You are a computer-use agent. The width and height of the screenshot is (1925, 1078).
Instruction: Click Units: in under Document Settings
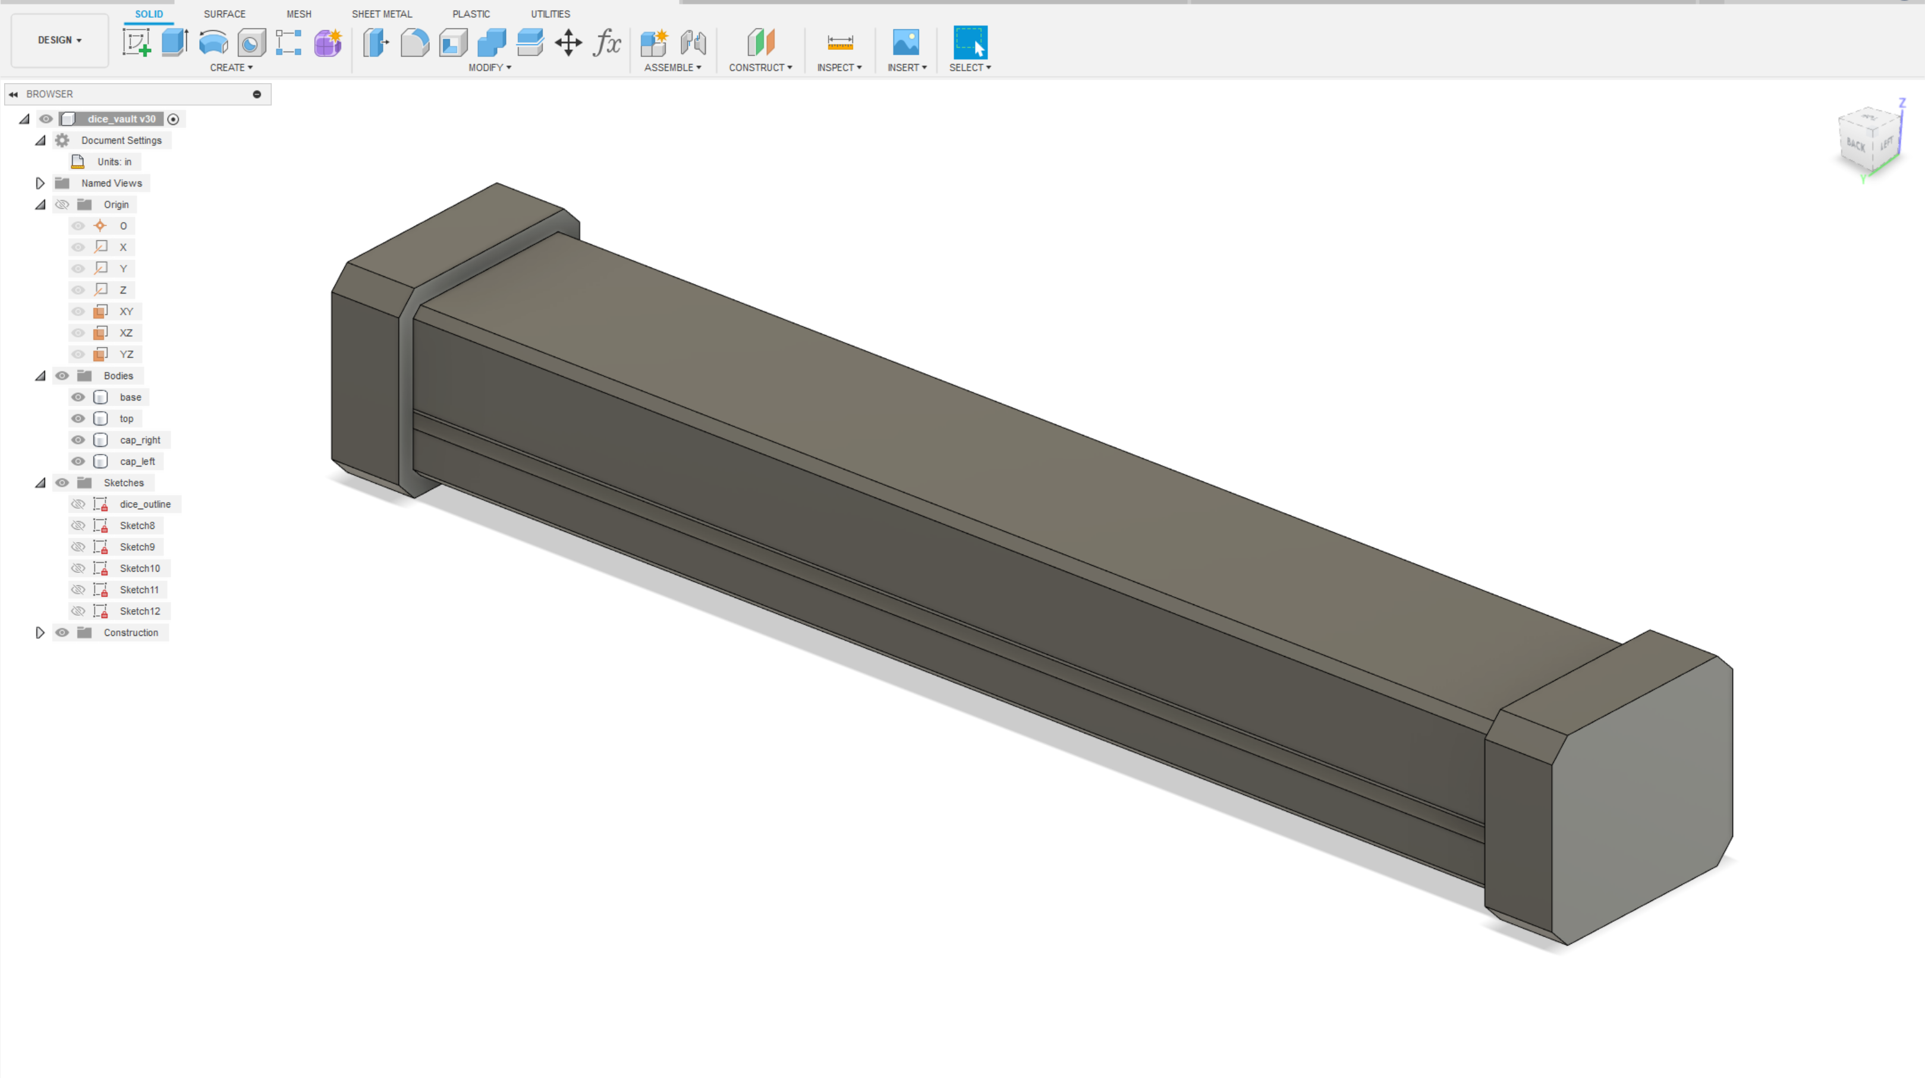pyautogui.click(x=112, y=162)
